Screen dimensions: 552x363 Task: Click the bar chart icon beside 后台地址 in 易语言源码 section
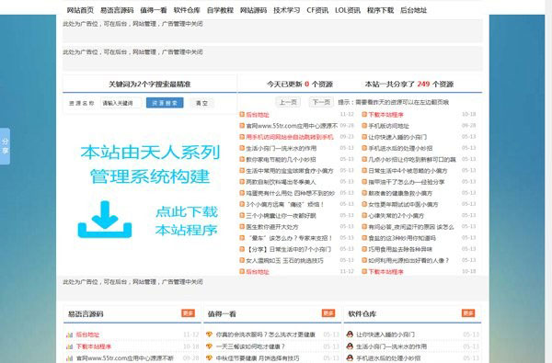69,335
